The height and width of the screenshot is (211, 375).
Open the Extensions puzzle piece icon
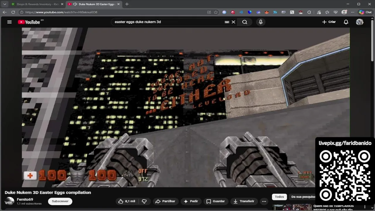pos(309,12)
